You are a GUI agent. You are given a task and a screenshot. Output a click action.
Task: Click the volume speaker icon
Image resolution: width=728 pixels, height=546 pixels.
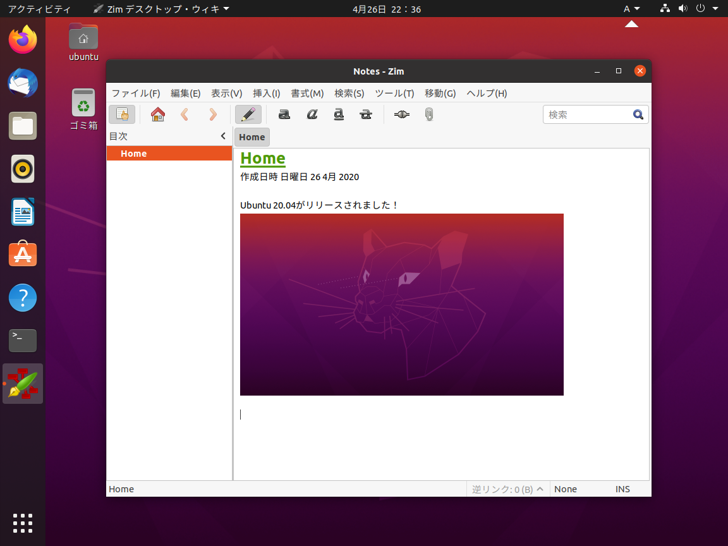(x=682, y=8)
